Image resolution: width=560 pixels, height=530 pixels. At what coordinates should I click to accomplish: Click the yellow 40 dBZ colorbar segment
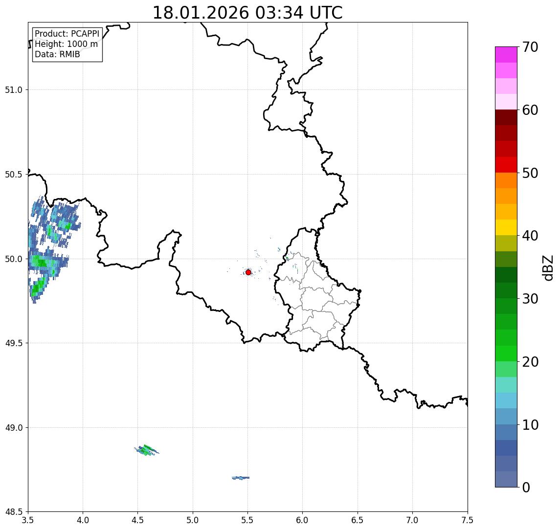point(506,228)
